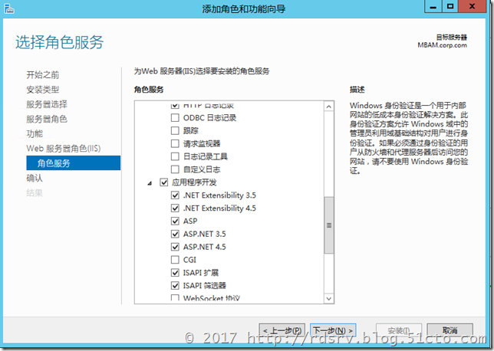The image size is (494, 351).
Task: Uncheck .NET Extensibility 4.5
Action: coord(175,208)
